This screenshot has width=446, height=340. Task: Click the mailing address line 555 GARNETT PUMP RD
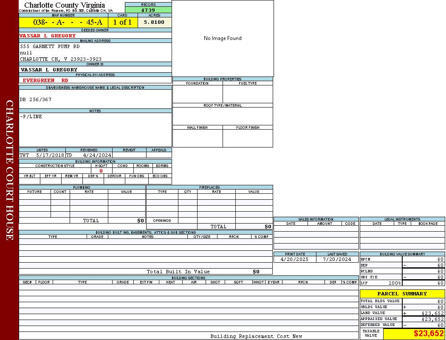pyautogui.click(x=50, y=46)
